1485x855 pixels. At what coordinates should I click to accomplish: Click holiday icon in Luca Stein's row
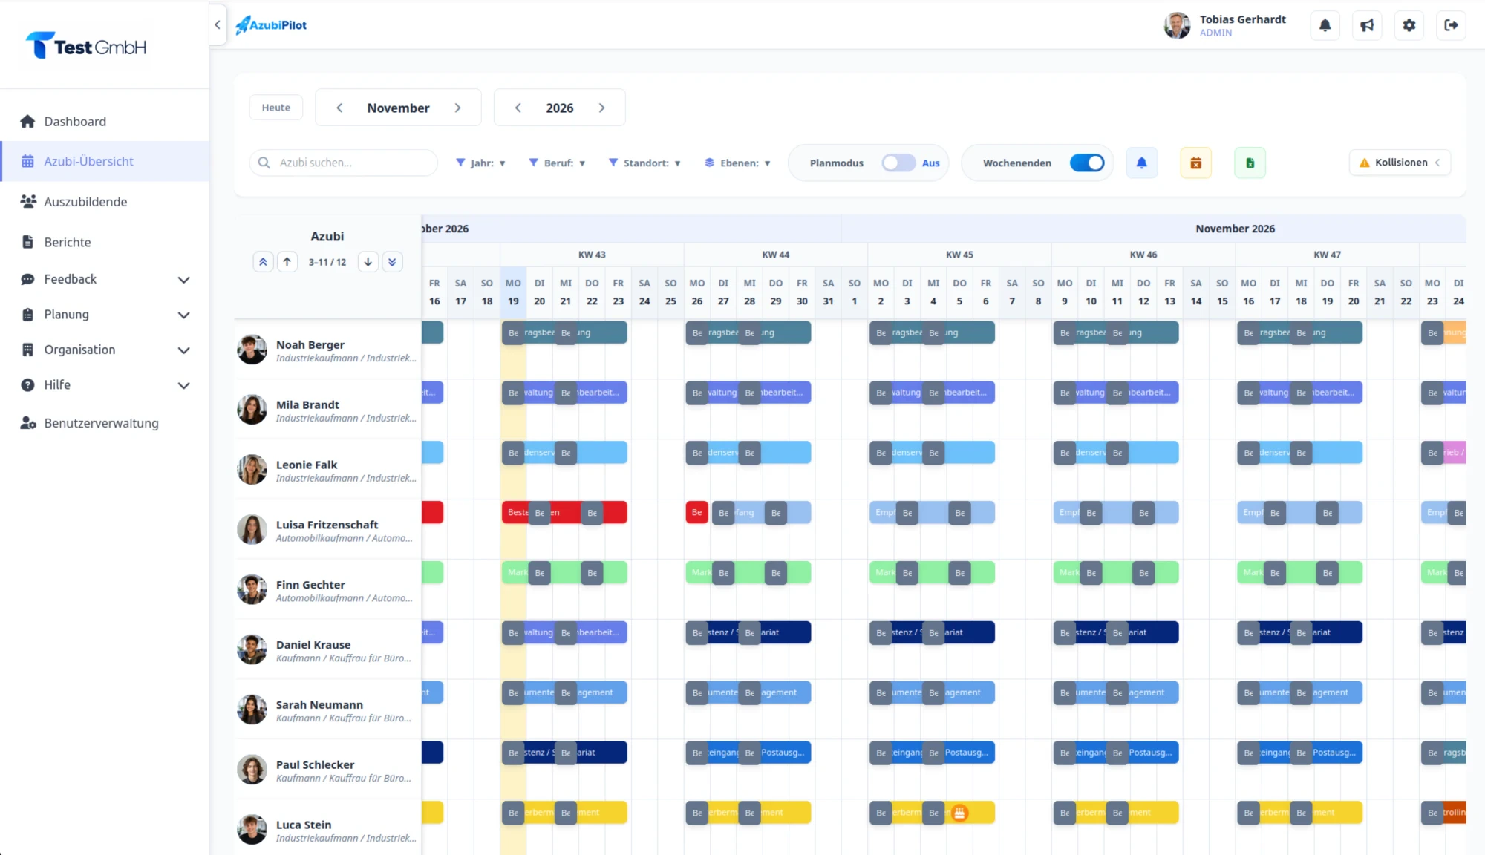click(960, 813)
